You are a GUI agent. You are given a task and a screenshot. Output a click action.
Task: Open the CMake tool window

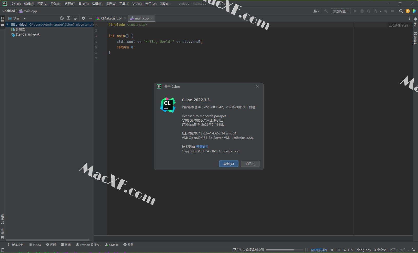pos(112,245)
